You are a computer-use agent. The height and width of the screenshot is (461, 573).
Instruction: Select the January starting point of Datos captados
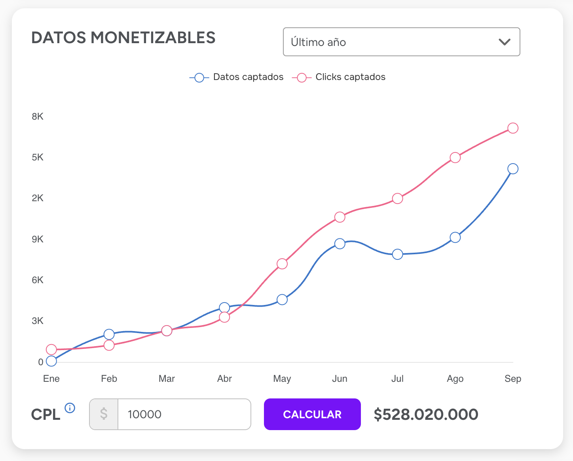51,361
